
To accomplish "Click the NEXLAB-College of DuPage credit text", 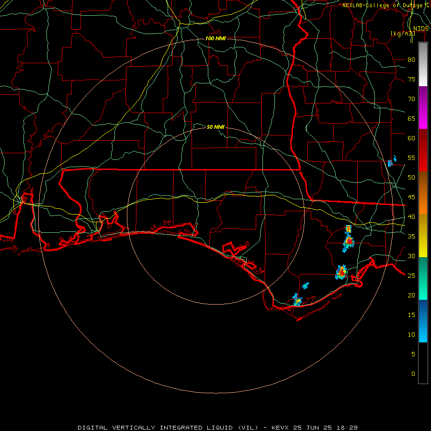I will (382, 5).
